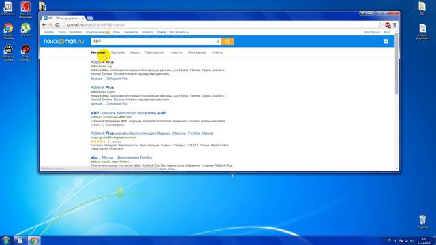Screen dimensions: 436x245
Task: Click the Chrome taskbar button
Action: pos(33,240)
